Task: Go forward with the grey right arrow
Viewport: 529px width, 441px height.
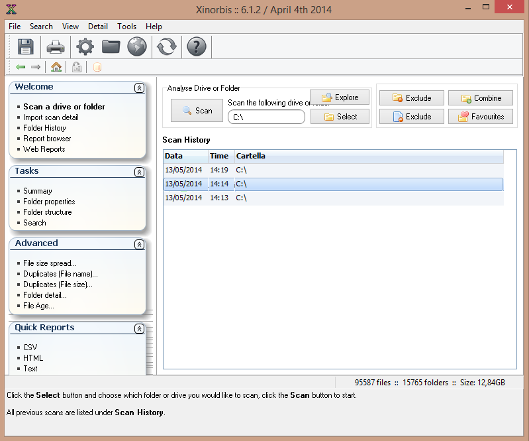Action: (x=36, y=67)
